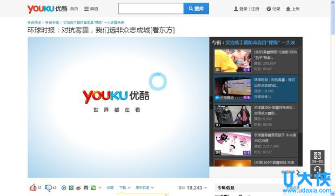Open playlist video 04 cartoon thumbnail
The height and width of the screenshot is (196, 335).
point(233,144)
